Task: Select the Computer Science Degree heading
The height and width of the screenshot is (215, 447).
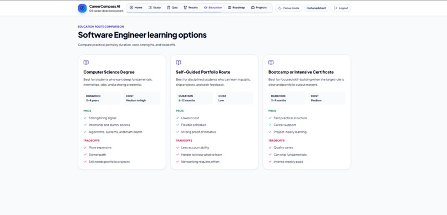Action: click(109, 72)
